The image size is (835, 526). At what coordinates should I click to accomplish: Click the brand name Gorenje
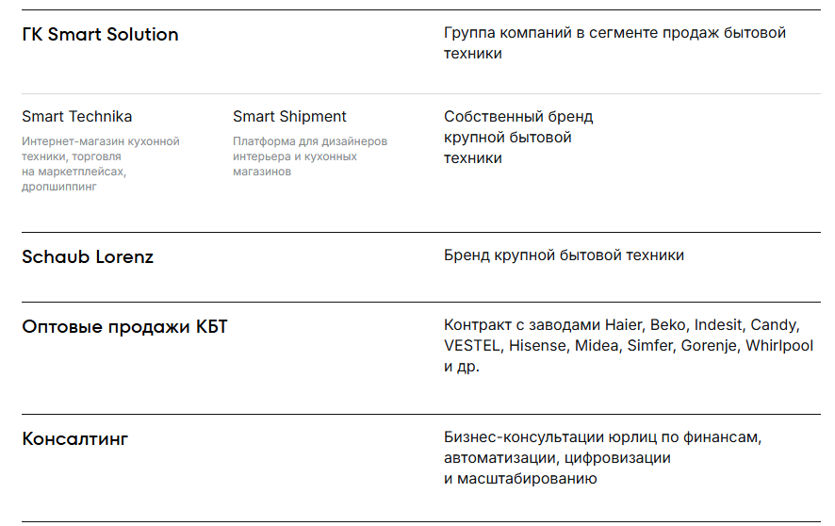(707, 346)
